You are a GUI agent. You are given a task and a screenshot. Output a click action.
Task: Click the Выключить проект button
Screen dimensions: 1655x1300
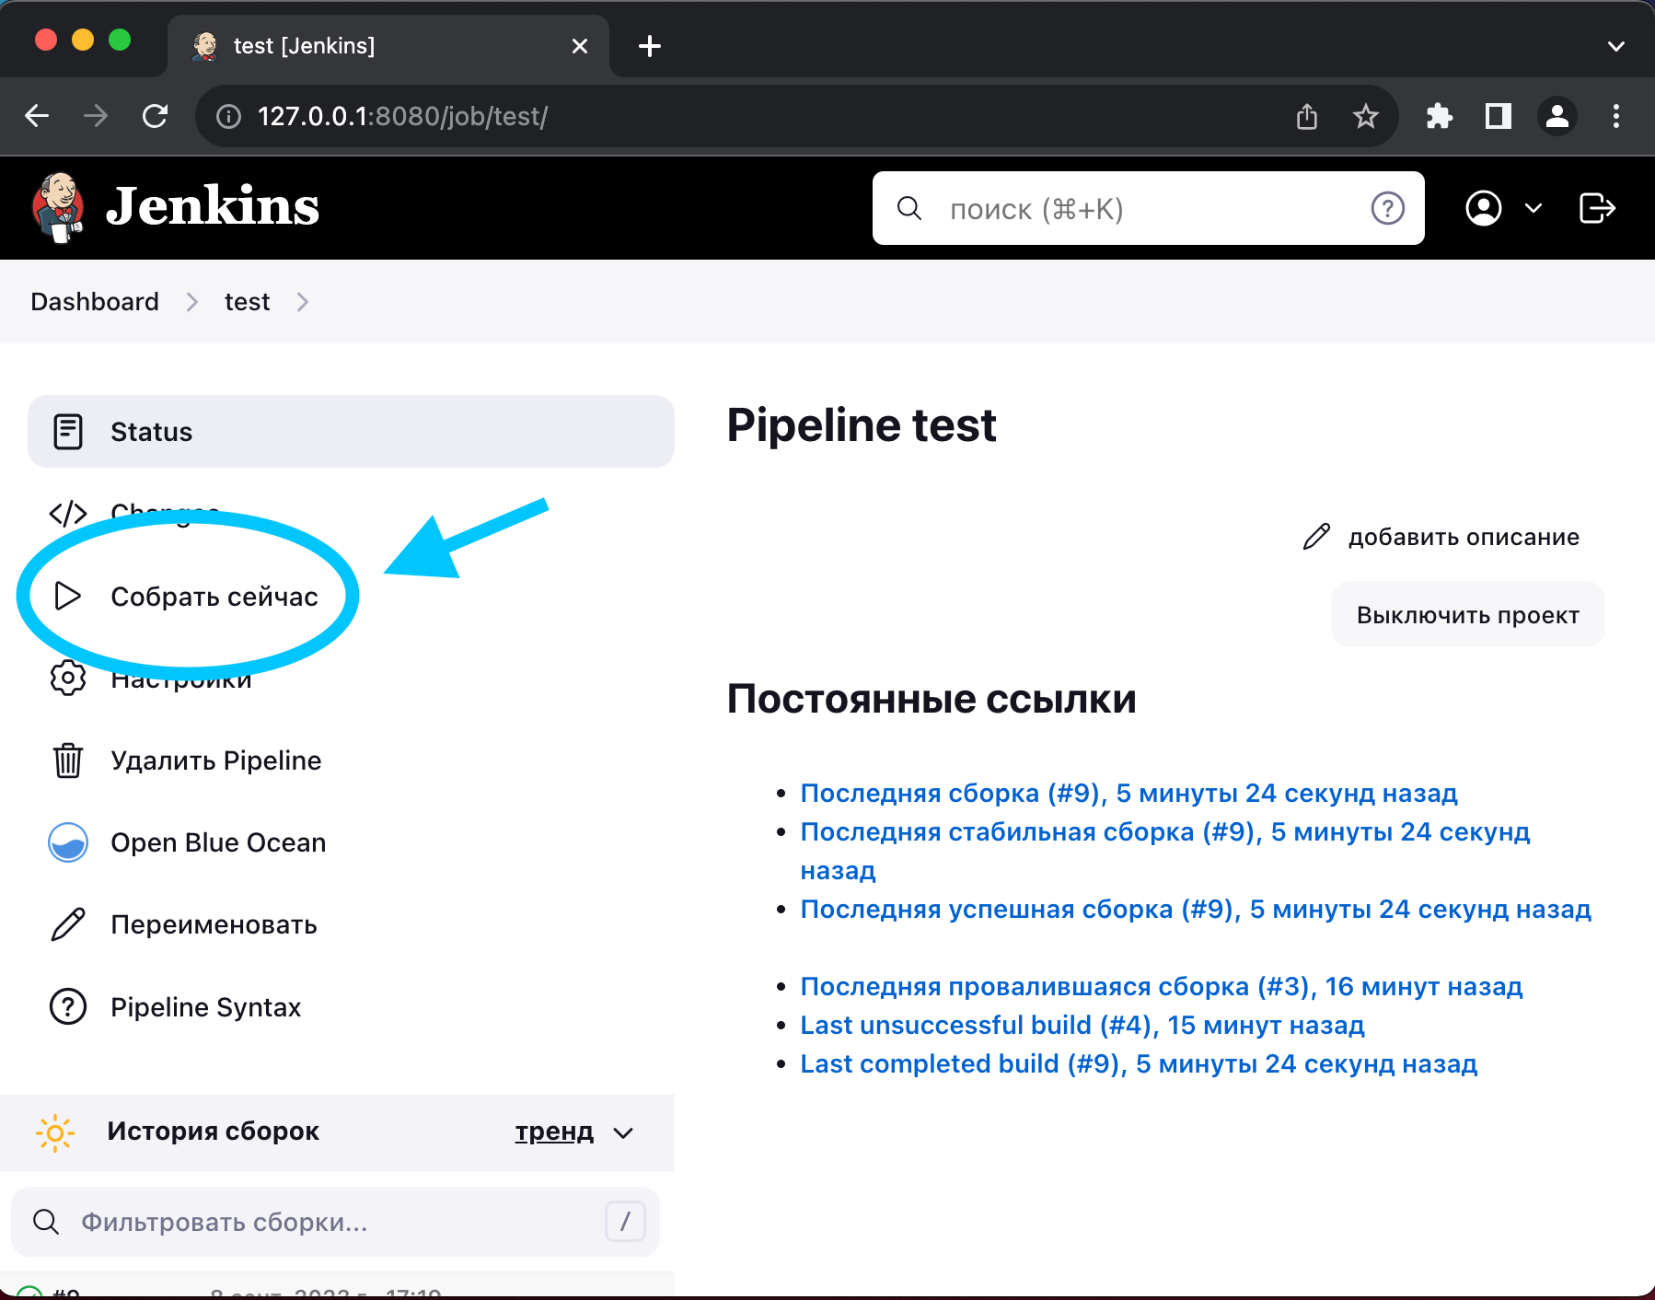1467,615
